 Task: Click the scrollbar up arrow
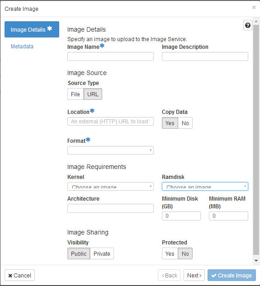[x=256, y=22]
